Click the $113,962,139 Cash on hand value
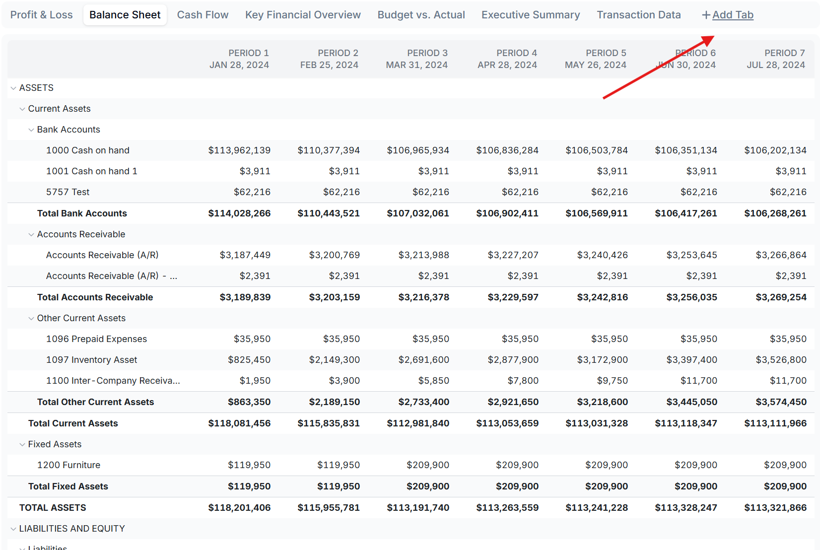The width and height of the screenshot is (820, 550). point(239,150)
